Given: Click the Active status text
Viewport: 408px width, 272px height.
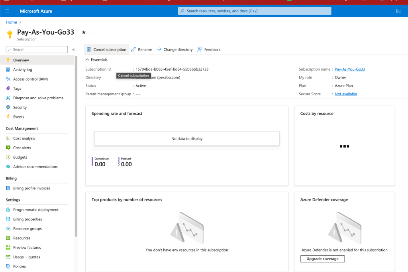Looking at the screenshot, I should [141, 86].
